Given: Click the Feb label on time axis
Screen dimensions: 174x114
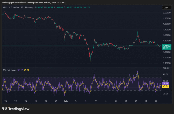Looking at the screenshot, I should click(66, 101).
